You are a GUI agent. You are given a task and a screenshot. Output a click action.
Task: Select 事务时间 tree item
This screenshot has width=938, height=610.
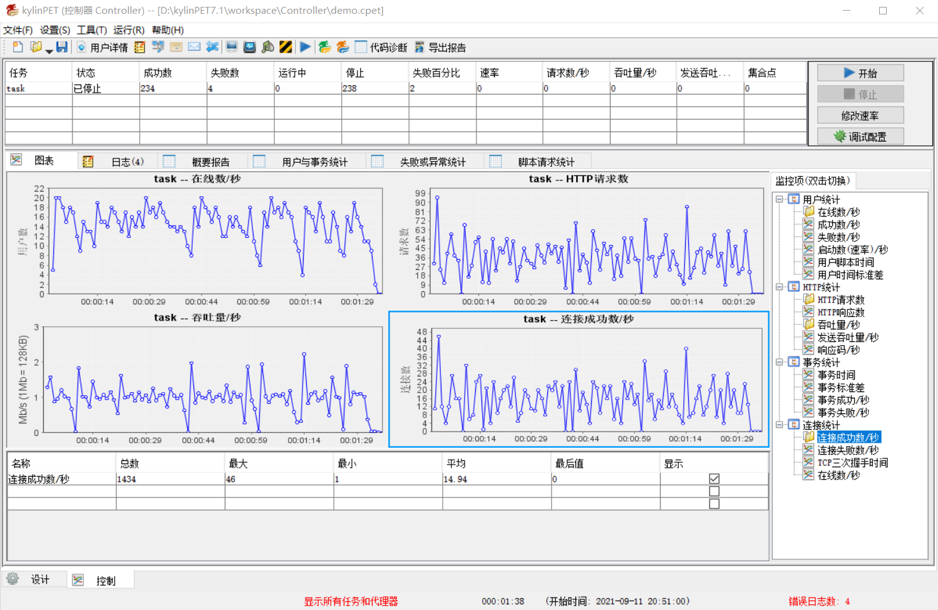(x=837, y=375)
